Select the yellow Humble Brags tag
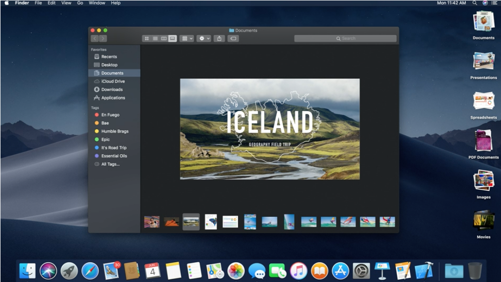This screenshot has height=282, width=501. pos(114,131)
